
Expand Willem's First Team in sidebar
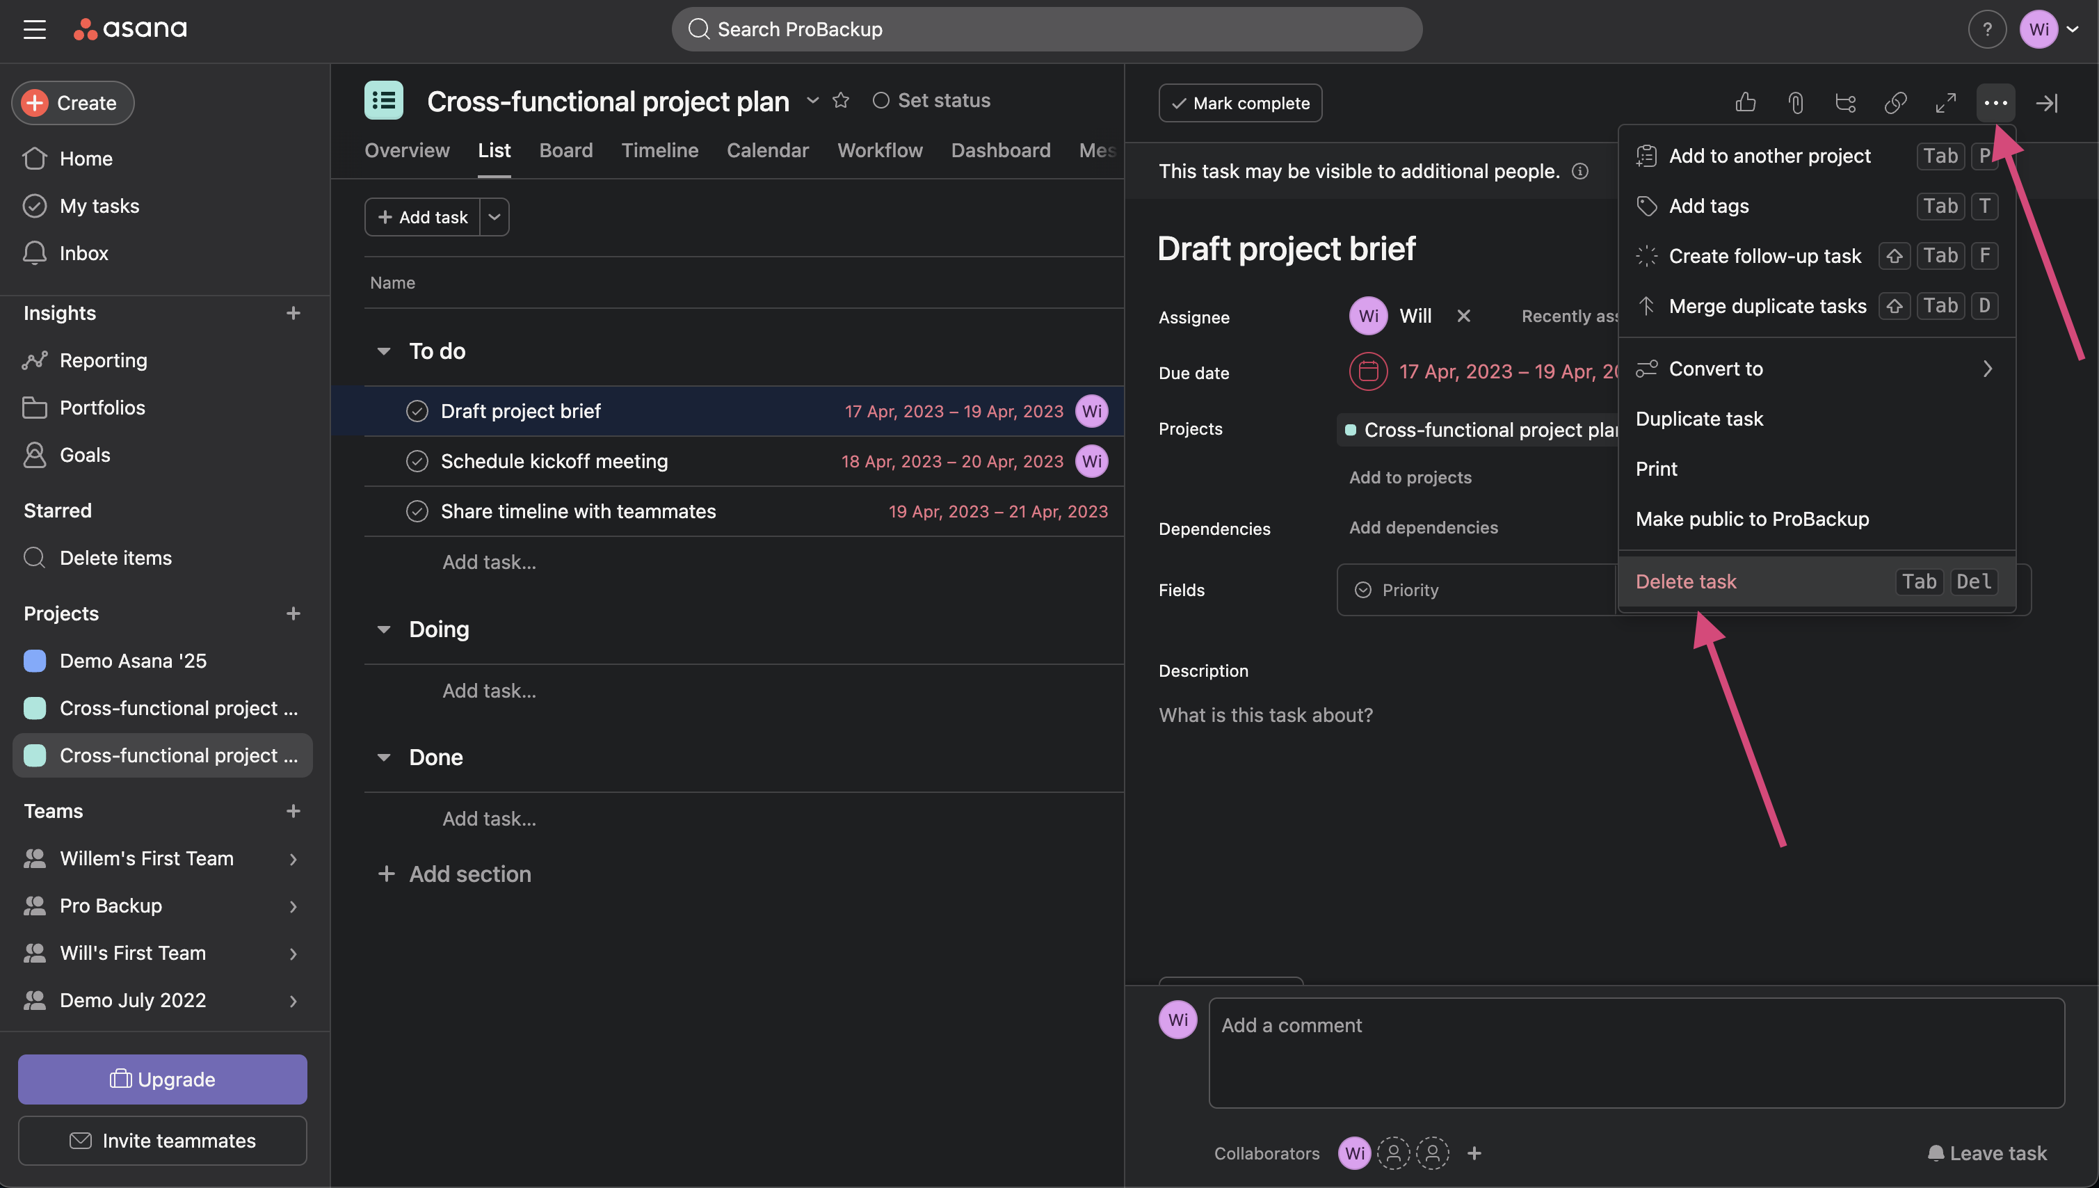pos(293,858)
